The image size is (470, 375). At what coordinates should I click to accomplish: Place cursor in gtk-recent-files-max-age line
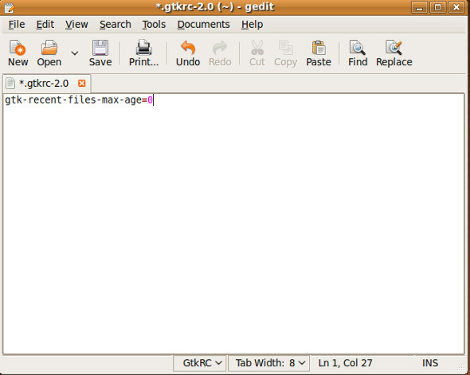click(79, 100)
